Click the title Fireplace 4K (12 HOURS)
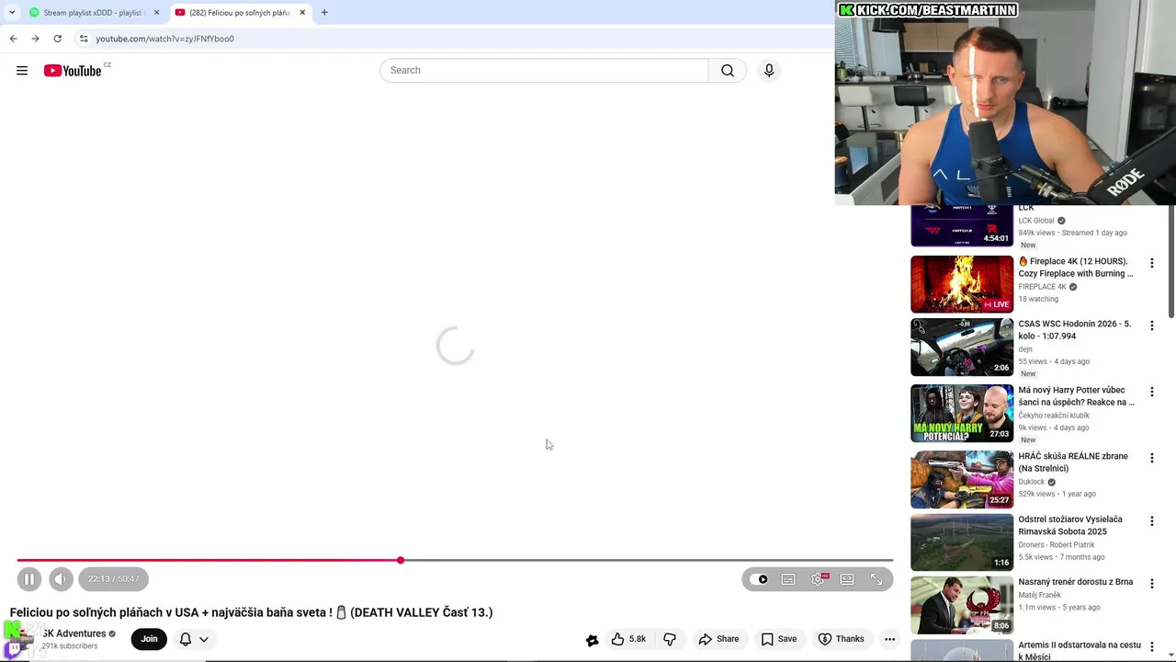The height and width of the screenshot is (662, 1176). [x=1076, y=268]
